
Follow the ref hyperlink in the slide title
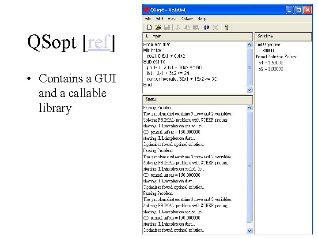pos(99,42)
